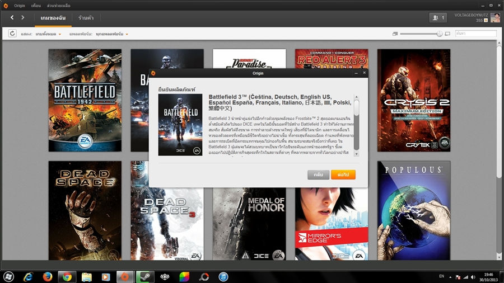The height and width of the screenshot is (283, 504).
Task: Click the small tiles view icon
Action: [395, 34]
